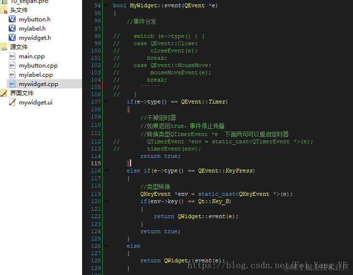Select mywidget.cpp in the project tree
Viewport: 353px width, 275px height.
pos(38,84)
